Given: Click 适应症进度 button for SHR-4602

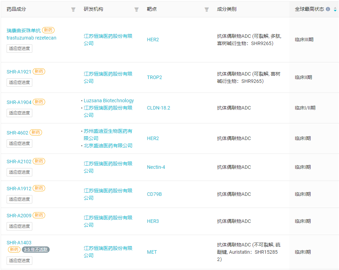Looking at the screenshot, I should click(19, 143).
